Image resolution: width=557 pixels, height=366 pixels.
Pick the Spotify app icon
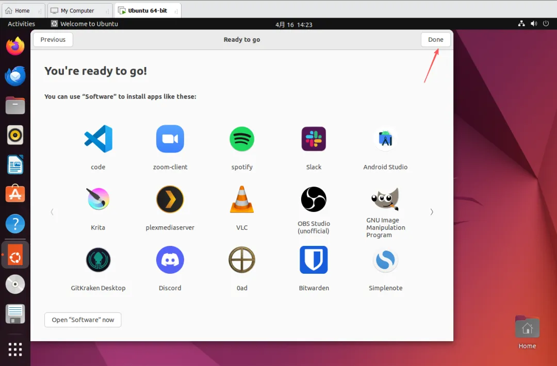(242, 139)
